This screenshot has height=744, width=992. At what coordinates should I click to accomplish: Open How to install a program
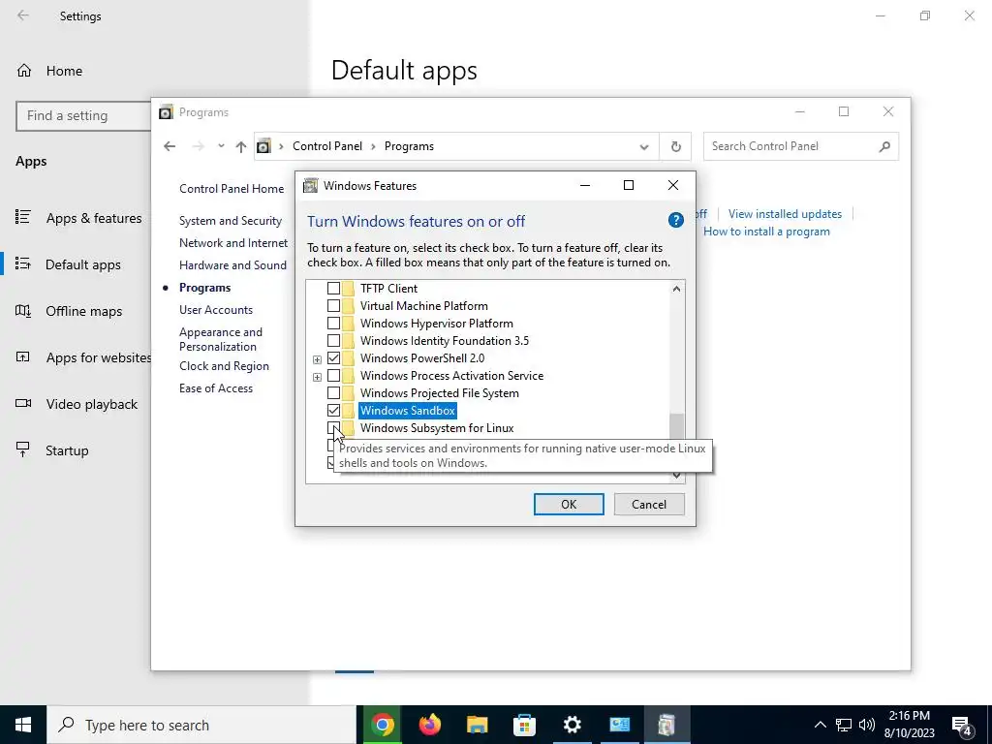point(767,232)
